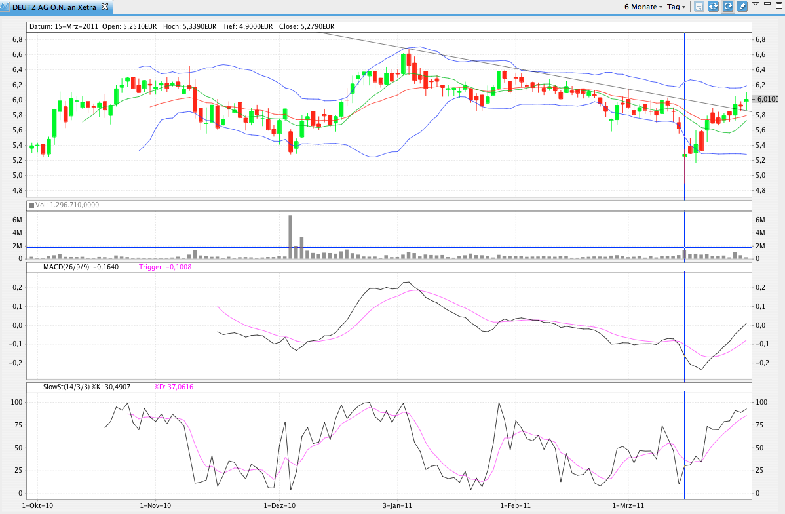This screenshot has height=514, width=785.
Task: Click the chart icon on DEUTZ tab
Action: (x=5, y=7)
